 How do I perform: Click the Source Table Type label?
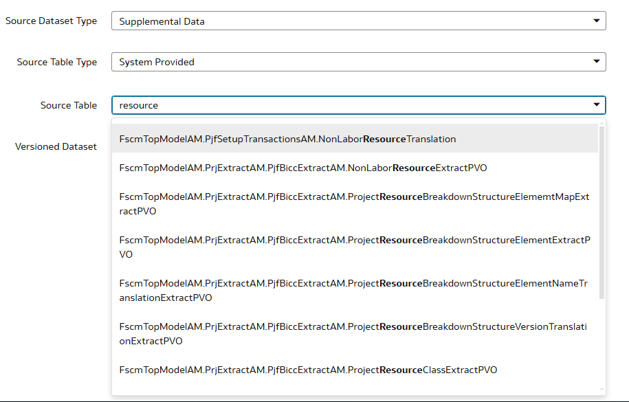57,62
